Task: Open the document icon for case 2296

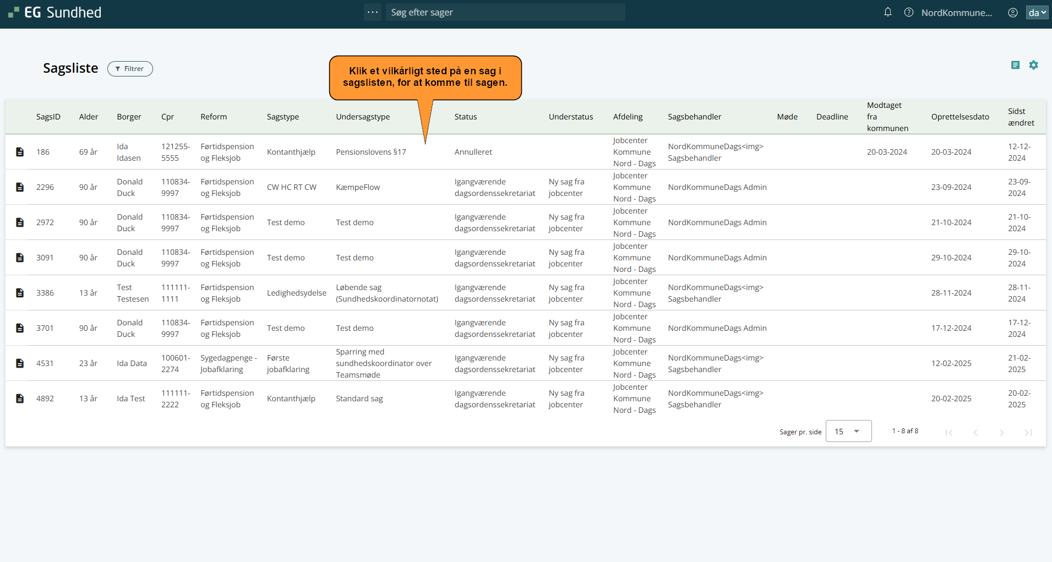Action: [20, 187]
